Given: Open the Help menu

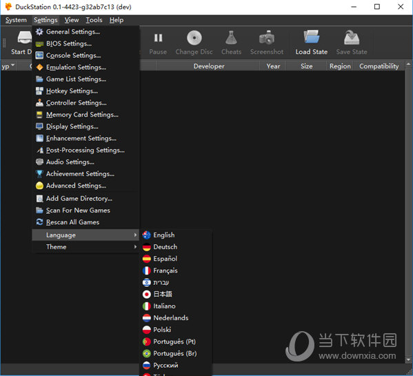Looking at the screenshot, I should [x=117, y=20].
